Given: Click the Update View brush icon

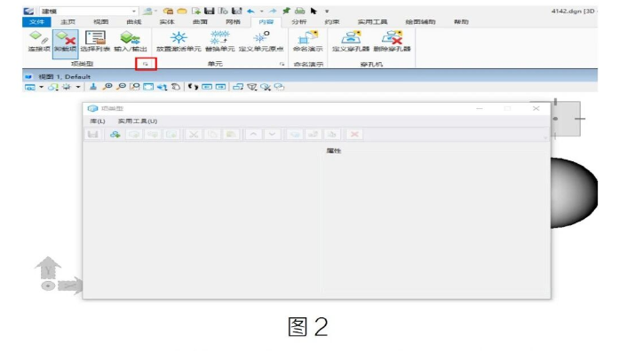Looking at the screenshot, I should click(92, 87).
